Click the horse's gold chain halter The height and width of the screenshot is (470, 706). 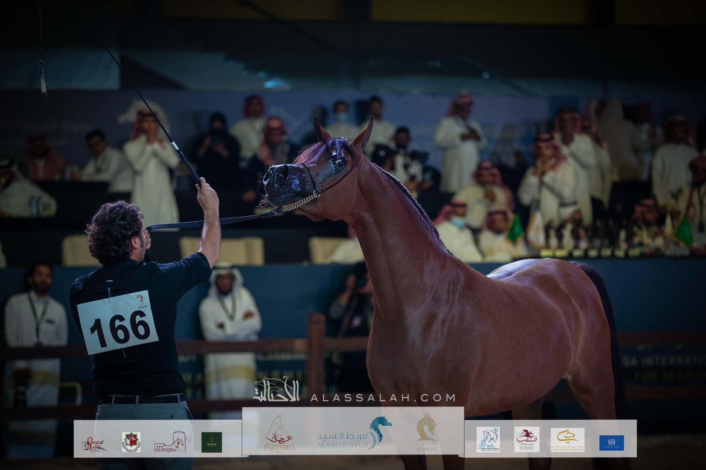coord(302,201)
